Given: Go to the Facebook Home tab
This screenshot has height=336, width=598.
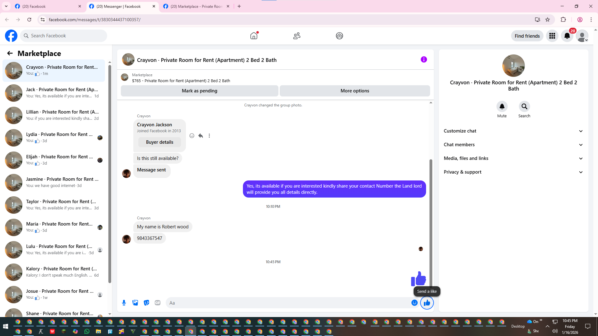Looking at the screenshot, I should 254,36.
